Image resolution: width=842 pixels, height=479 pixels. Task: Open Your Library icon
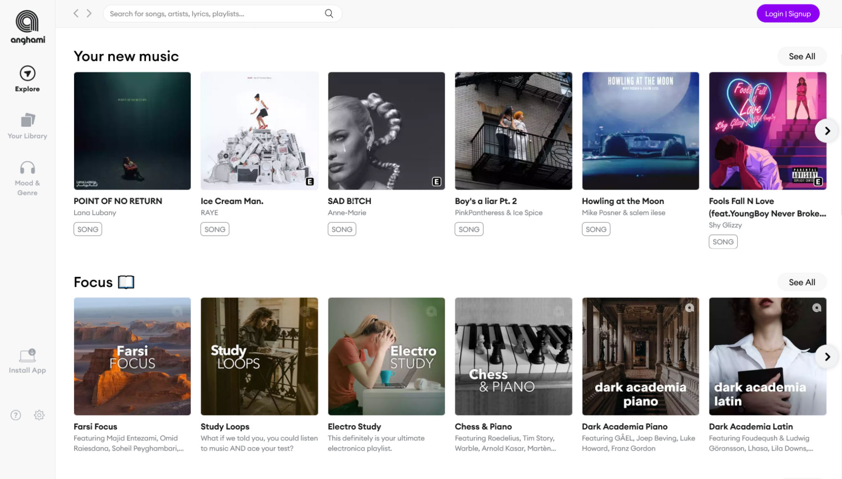coord(28,120)
